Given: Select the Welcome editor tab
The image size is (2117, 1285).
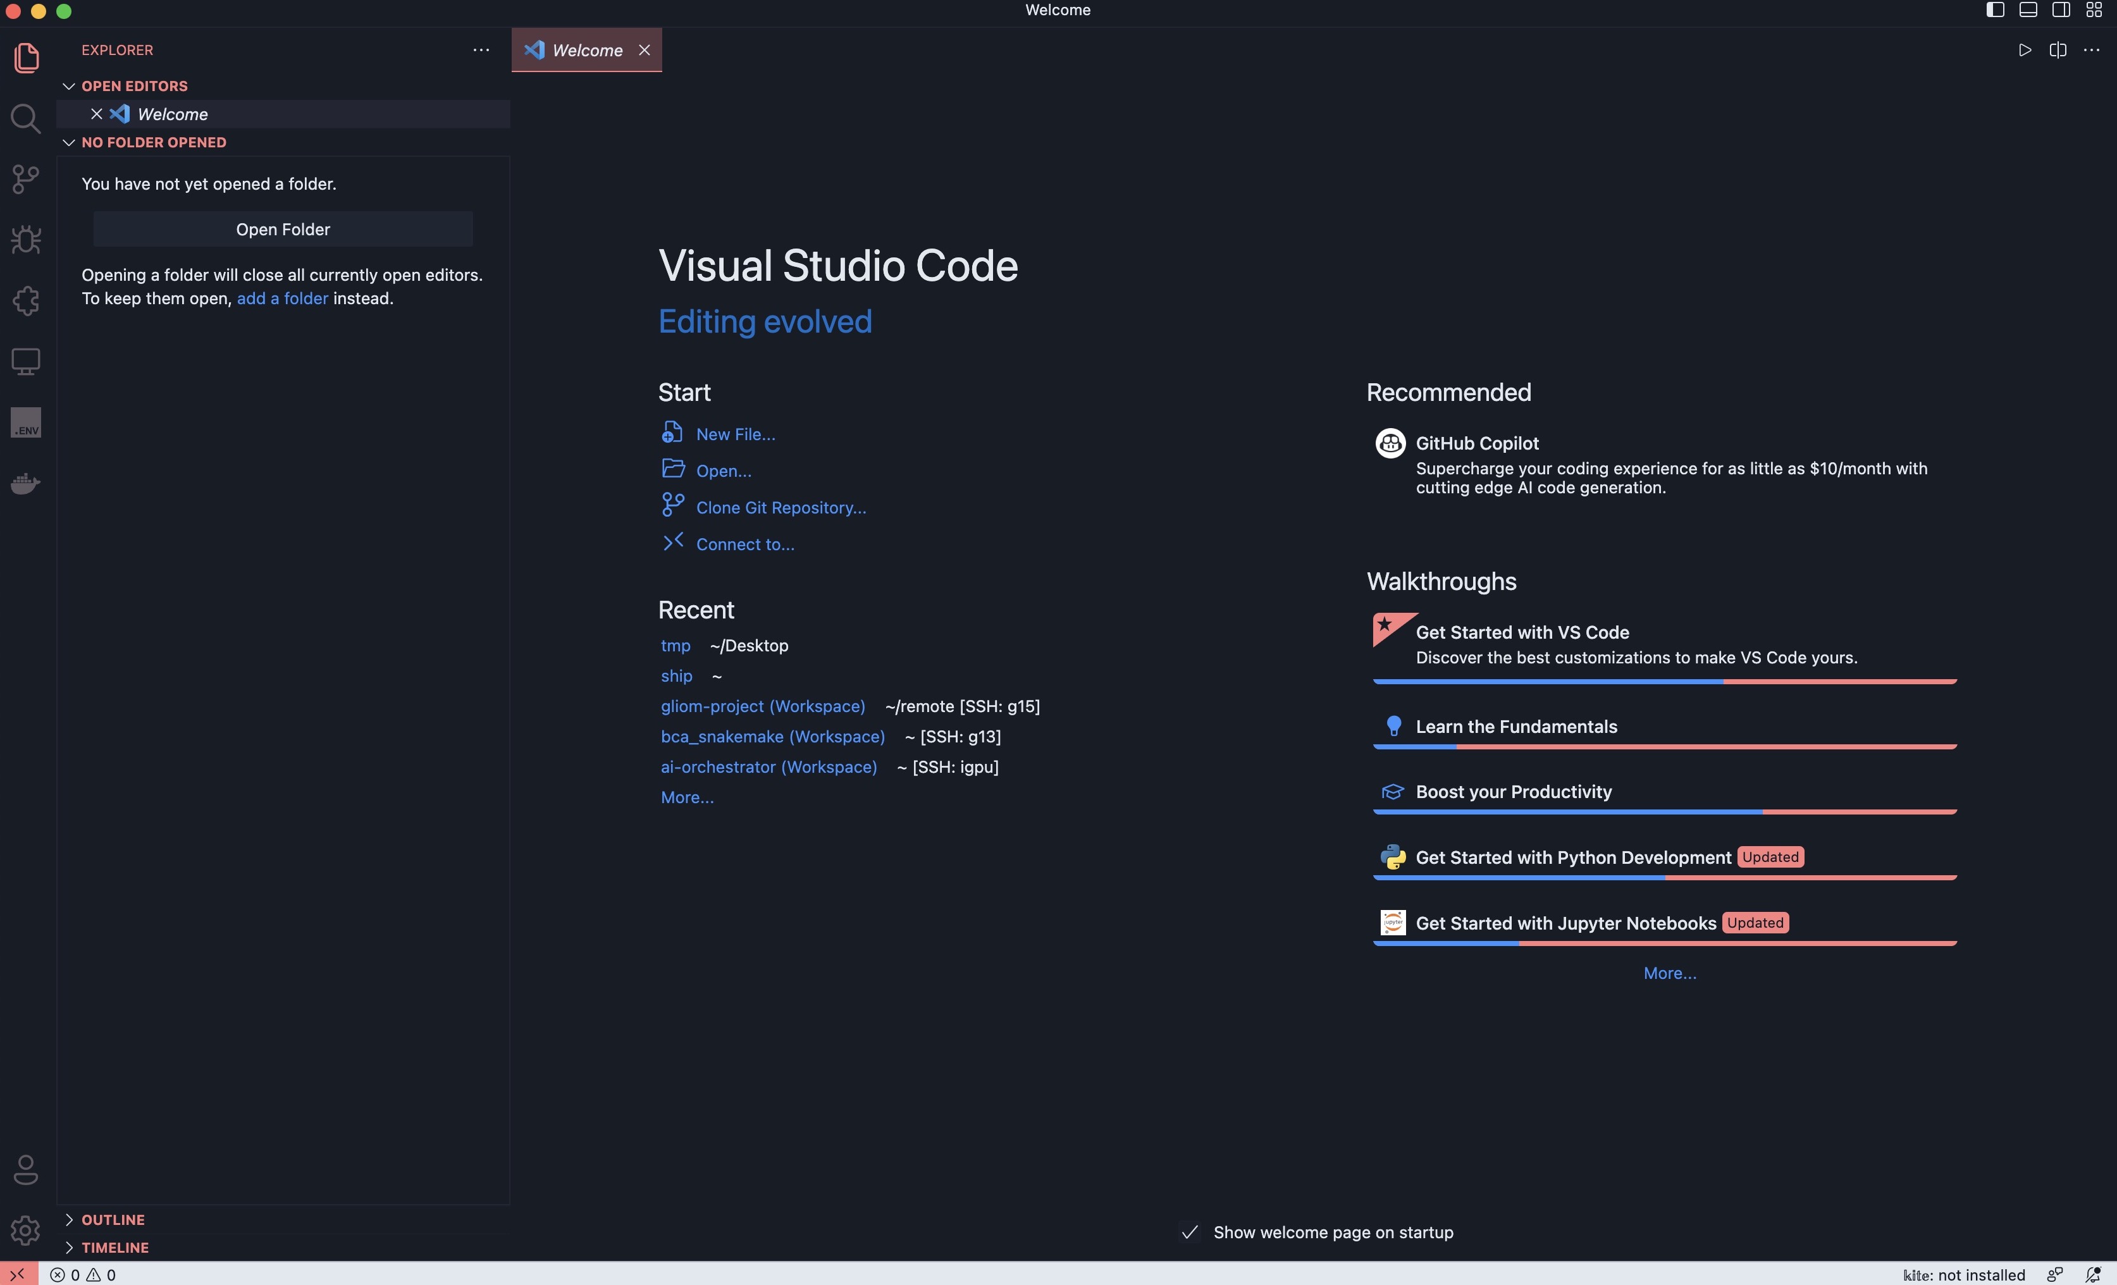Looking at the screenshot, I should (x=587, y=50).
